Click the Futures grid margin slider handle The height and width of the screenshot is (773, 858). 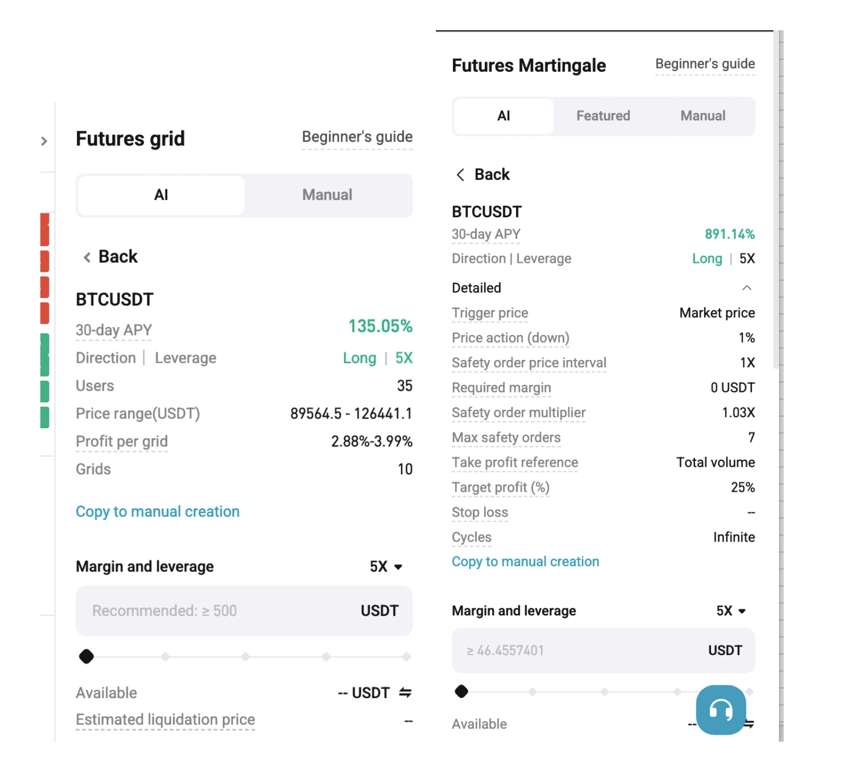tap(87, 657)
